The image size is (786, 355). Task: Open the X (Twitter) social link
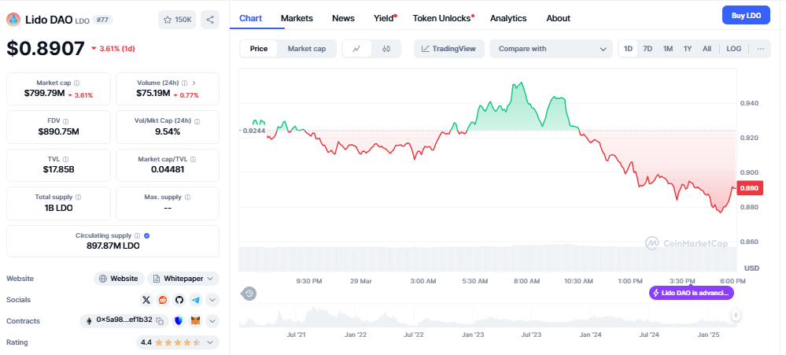coord(146,300)
